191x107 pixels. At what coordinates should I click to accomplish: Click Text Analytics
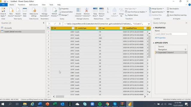pyautogui.click(x=173, y=9)
